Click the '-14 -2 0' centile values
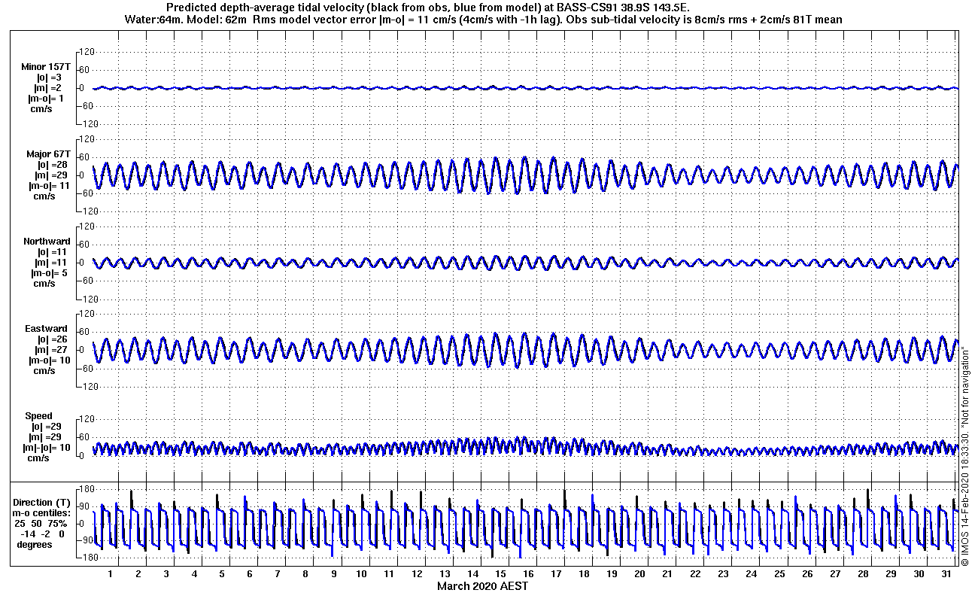This screenshot has height=602, width=978. [41, 534]
